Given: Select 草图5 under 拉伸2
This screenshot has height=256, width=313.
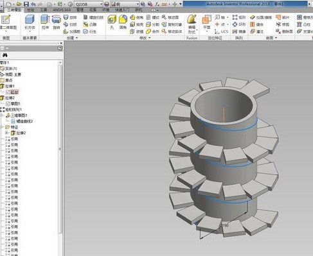Looking at the screenshot, I should (x=13, y=104).
